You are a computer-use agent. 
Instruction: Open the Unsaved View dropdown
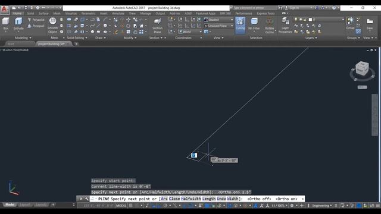click(218, 26)
